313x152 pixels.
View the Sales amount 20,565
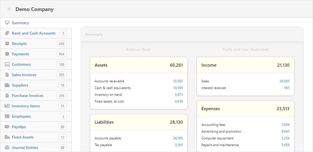point(285,81)
